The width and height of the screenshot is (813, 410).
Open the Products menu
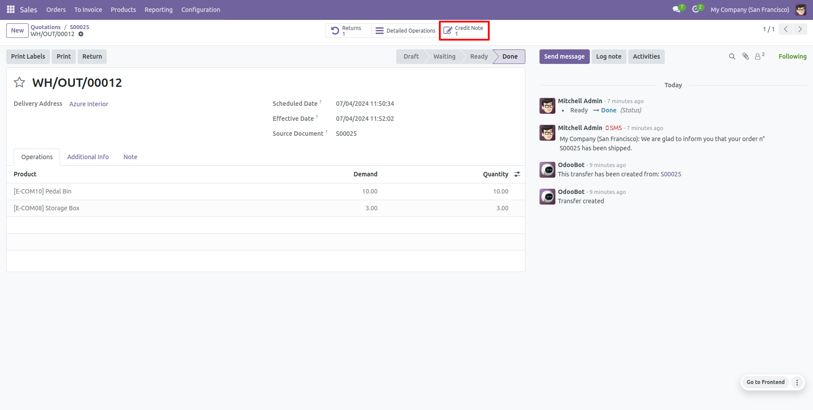pyautogui.click(x=124, y=10)
